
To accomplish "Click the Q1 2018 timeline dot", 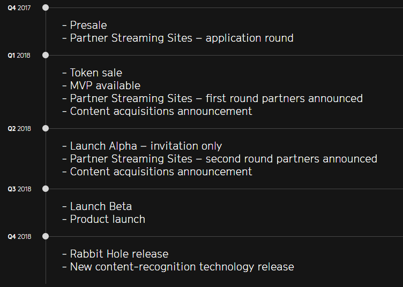I will pyautogui.click(x=46, y=55).
